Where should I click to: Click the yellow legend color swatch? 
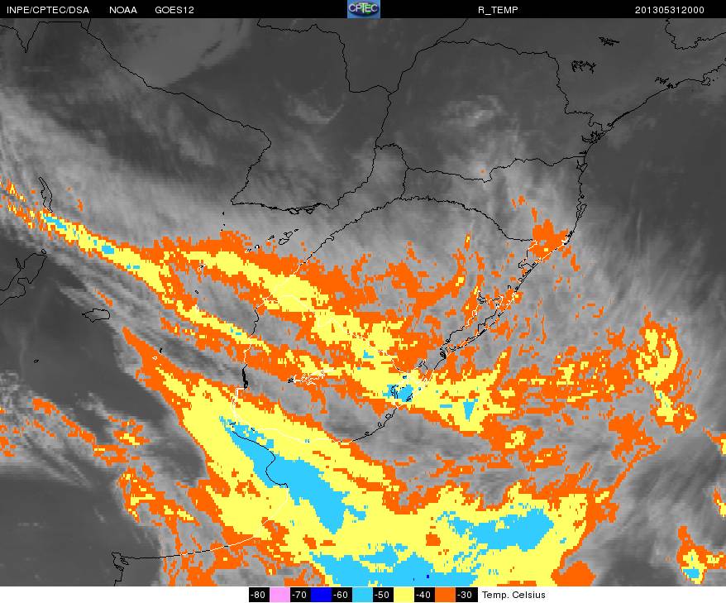pos(404,595)
